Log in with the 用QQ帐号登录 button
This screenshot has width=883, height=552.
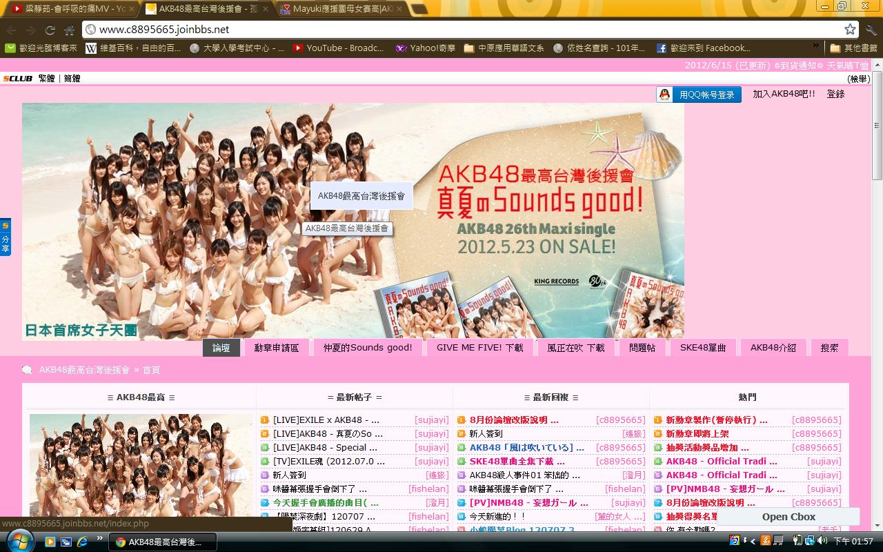click(x=698, y=95)
